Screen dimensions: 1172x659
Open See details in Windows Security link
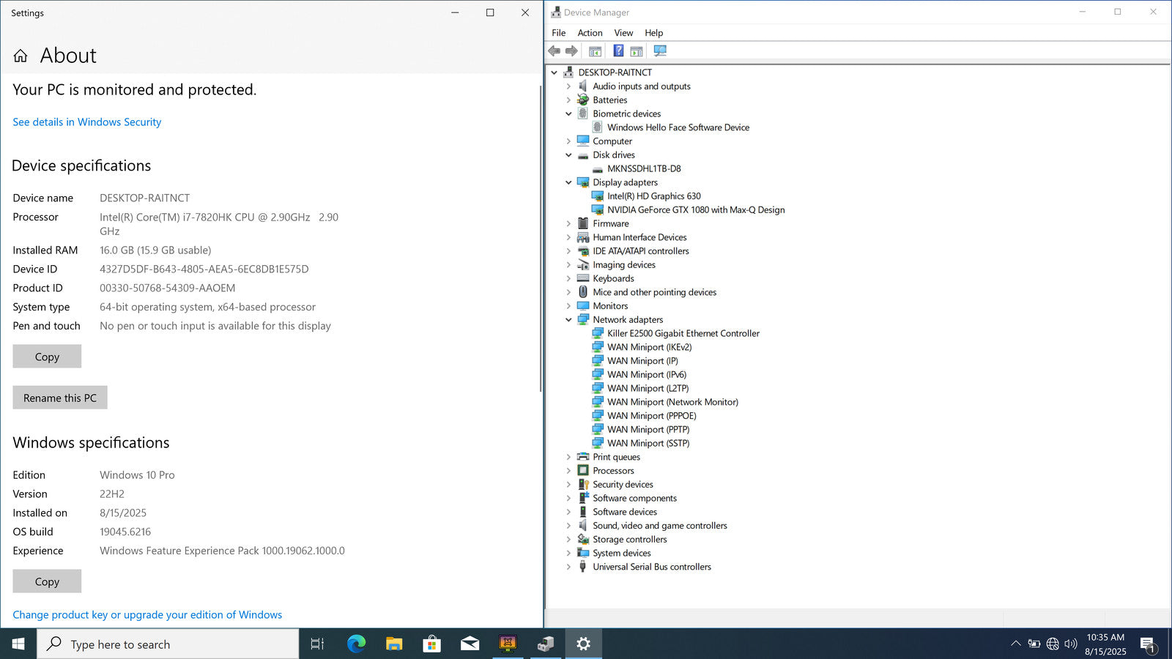tap(86, 122)
